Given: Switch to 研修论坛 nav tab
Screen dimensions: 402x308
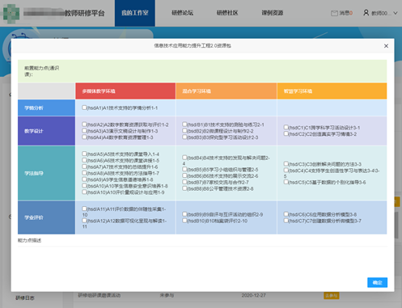Looking at the screenshot, I should (x=183, y=13).
